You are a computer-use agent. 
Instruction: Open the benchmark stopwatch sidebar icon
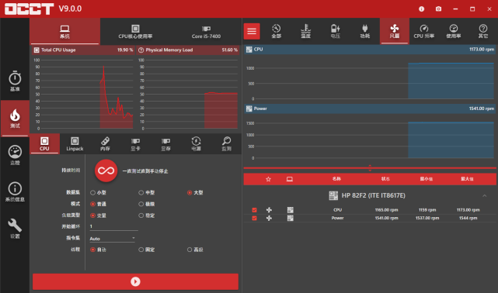(15, 81)
